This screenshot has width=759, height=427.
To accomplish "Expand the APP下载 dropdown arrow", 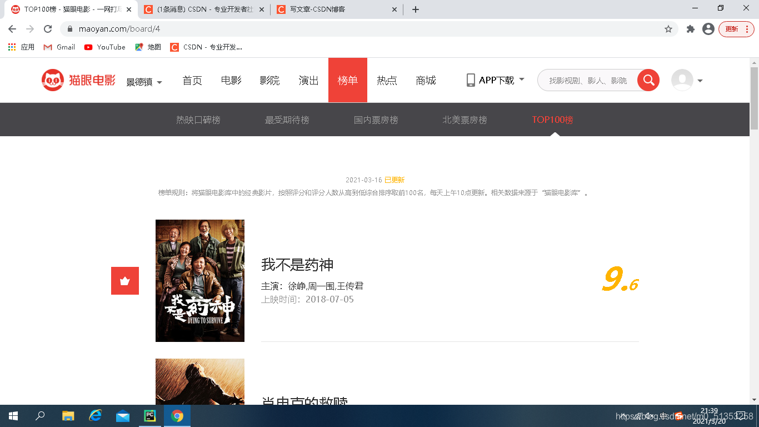I will 522,80.
